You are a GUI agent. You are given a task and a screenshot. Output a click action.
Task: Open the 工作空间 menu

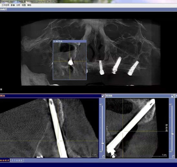point(5,5)
